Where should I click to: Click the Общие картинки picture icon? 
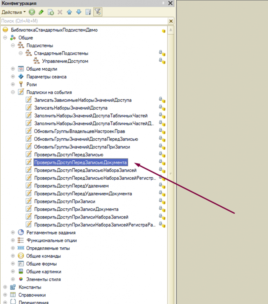pyautogui.click(x=21, y=271)
